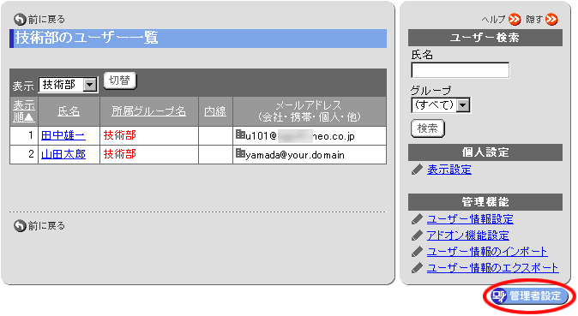Viewport: 578px width, 316px height.
Task: Click the 切替 switch button
Action: point(120,80)
